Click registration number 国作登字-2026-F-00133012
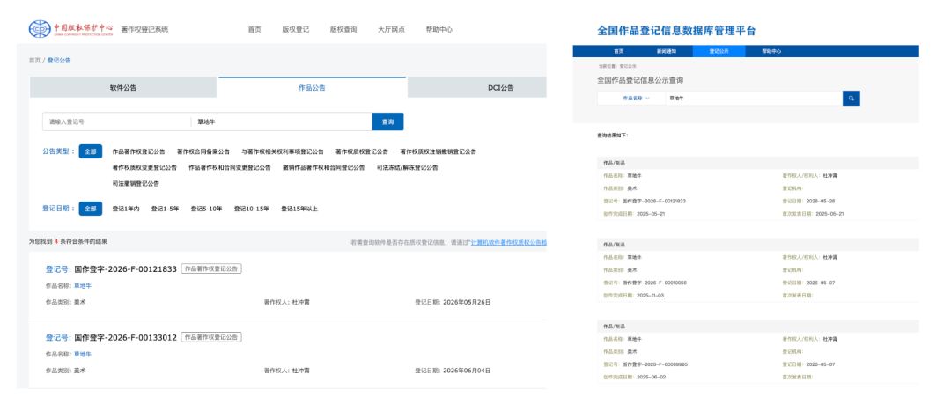951x404 pixels. [x=126, y=337]
